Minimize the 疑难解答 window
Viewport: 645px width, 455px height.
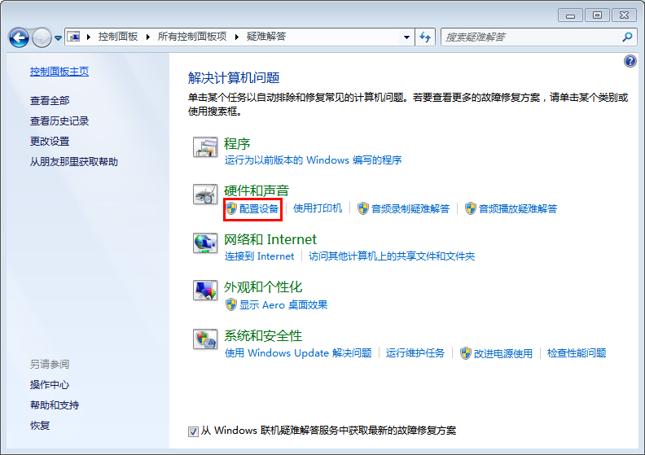click(570, 15)
